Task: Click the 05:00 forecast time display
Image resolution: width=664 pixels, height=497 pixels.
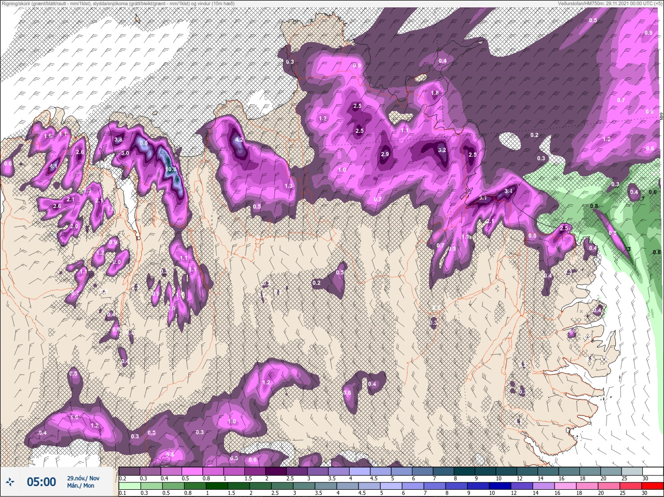Action: click(41, 482)
